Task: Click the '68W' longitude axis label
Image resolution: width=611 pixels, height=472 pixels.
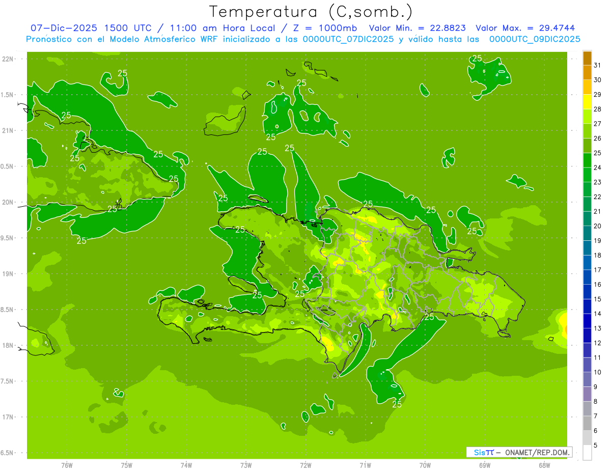Action: point(544,465)
